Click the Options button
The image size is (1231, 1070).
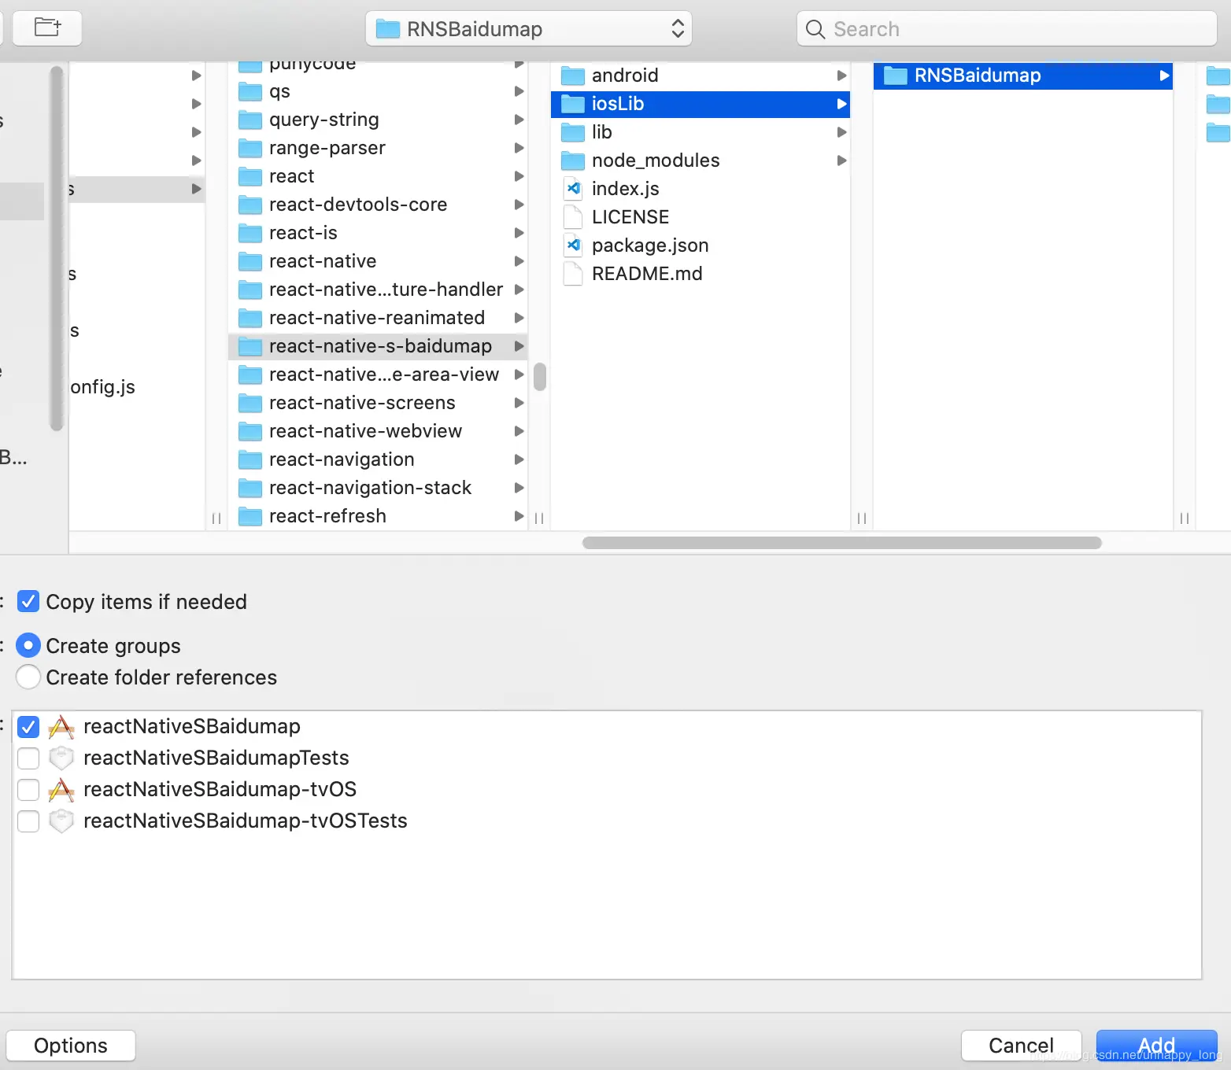click(71, 1046)
